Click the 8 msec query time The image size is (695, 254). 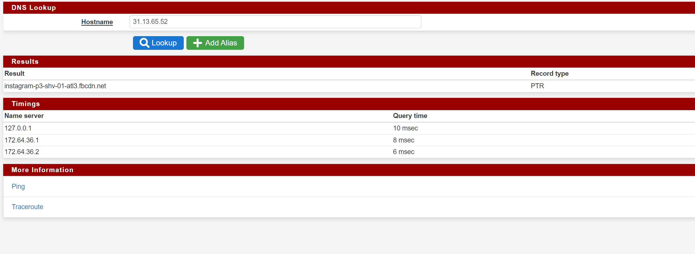click(x=404, y=140)
